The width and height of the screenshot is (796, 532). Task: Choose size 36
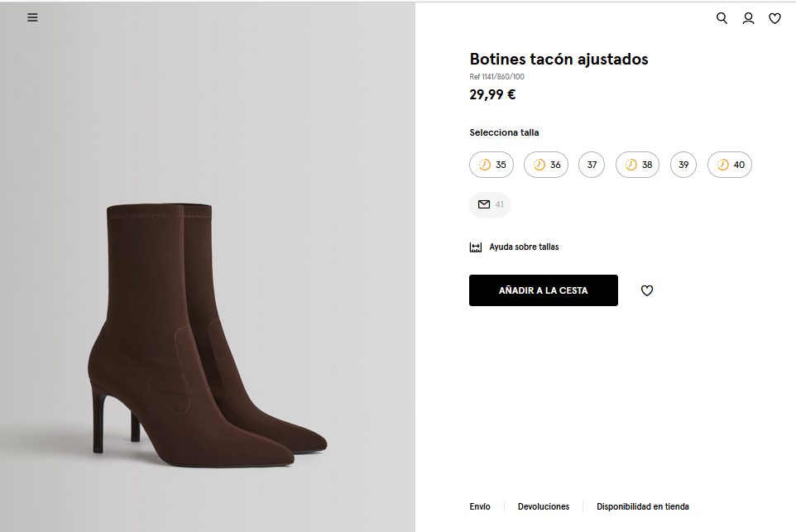coord(547,165)
